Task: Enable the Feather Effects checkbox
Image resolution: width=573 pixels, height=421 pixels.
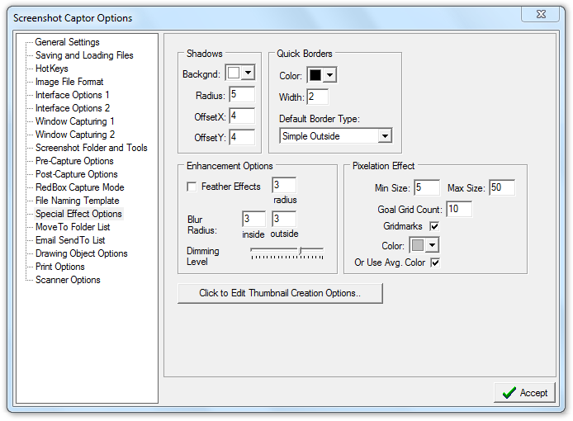Action: pyautogui.click(x=192, y=187)
